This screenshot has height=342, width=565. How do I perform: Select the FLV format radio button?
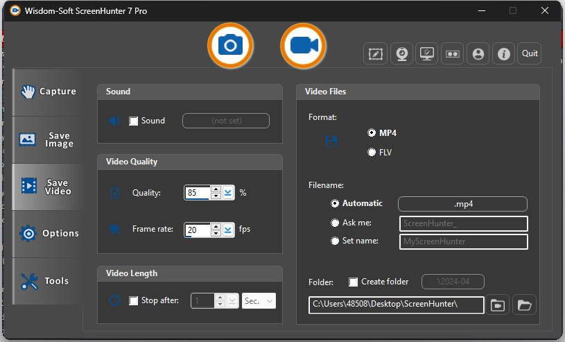[372, 152]
